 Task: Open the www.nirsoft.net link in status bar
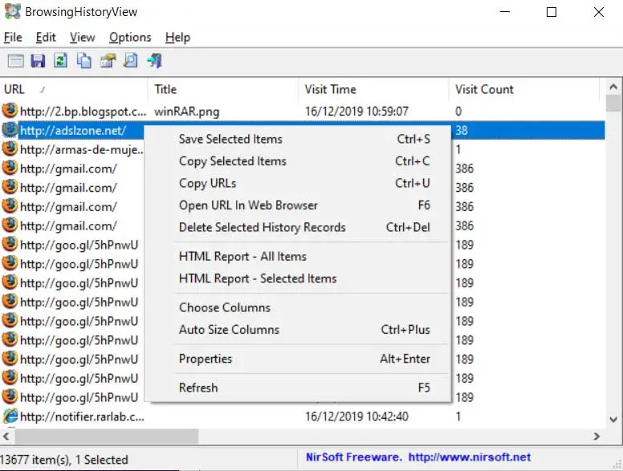coord(469,457)
